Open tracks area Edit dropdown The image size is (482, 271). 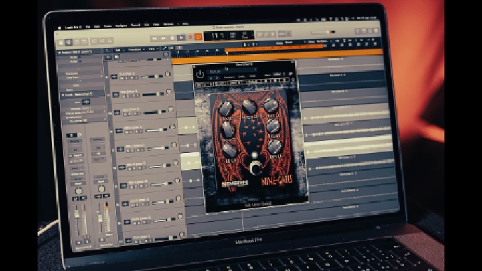click(x=118, y=50)
